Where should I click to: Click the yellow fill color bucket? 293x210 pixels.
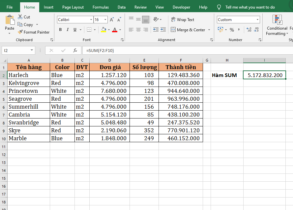[x=103, y=30]
